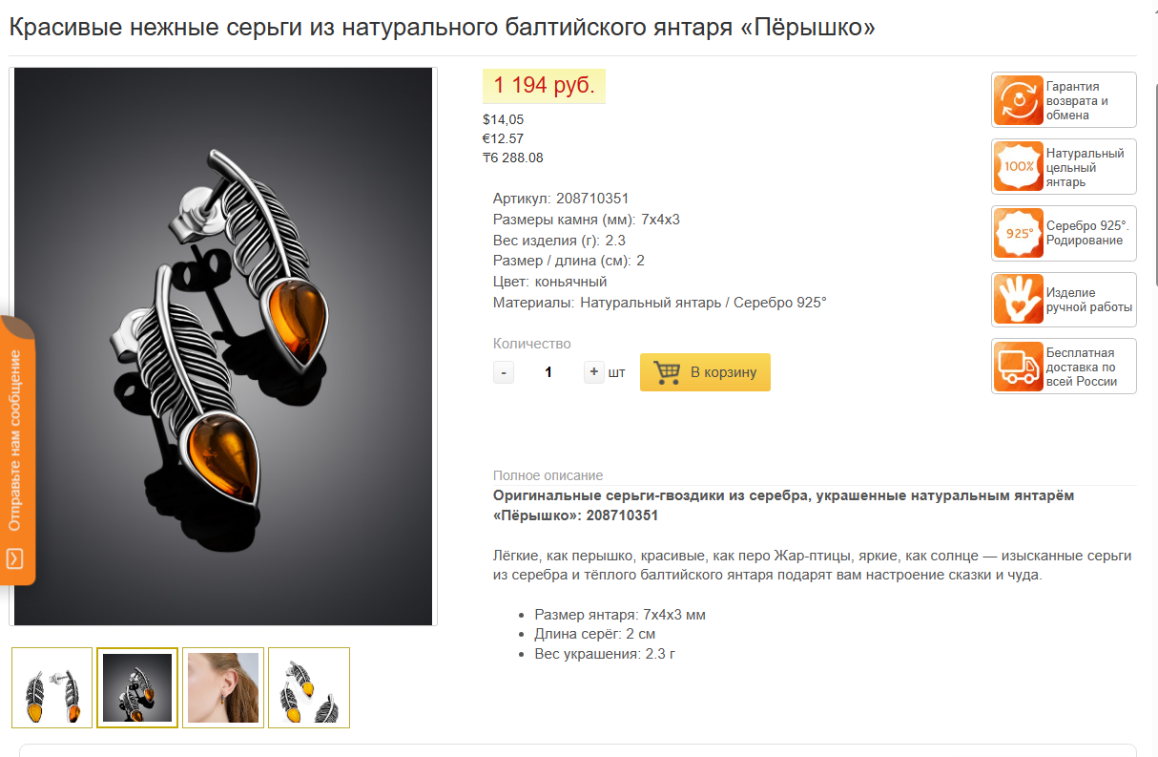Select the first thumbnail on white background
This screenshot has height=757, width=1158.
(x=52, y=687)
